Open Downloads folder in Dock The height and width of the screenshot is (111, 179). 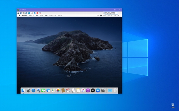click(110, 90)
